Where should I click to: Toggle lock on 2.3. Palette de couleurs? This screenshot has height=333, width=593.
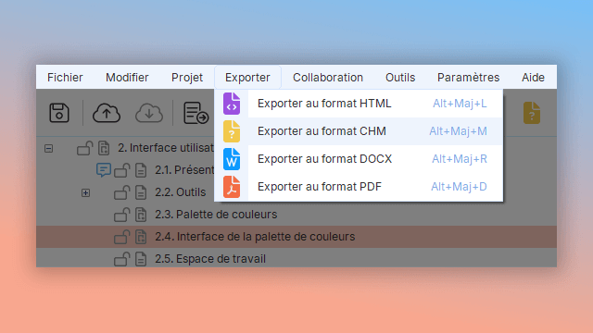click(121, 215)
